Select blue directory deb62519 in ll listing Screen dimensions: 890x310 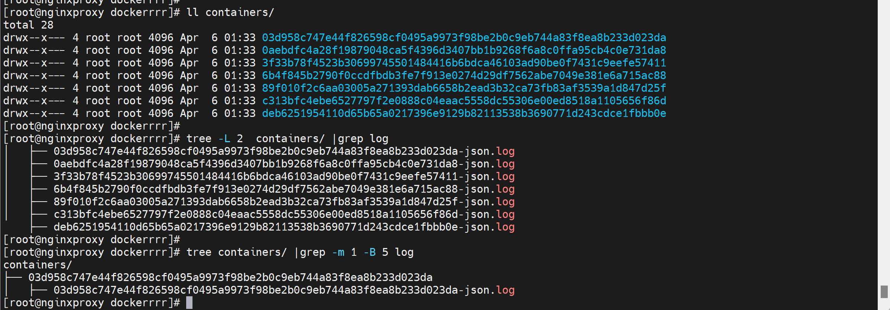tap(464, 113)
